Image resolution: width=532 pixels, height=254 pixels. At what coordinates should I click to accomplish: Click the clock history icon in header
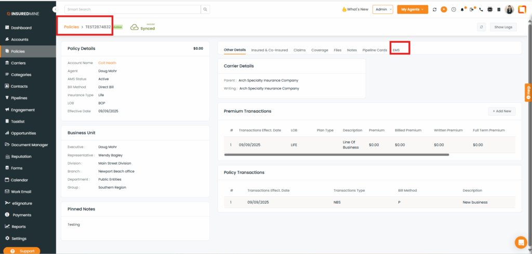coord(453,9)
